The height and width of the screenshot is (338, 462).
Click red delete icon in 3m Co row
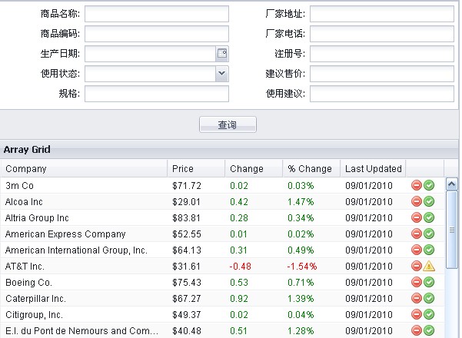pyautogui.click(x=417, y=185)
